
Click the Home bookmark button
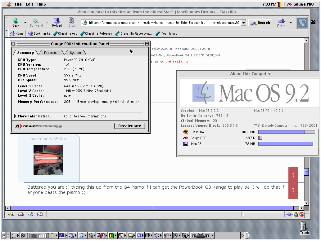tap(17, 33)
